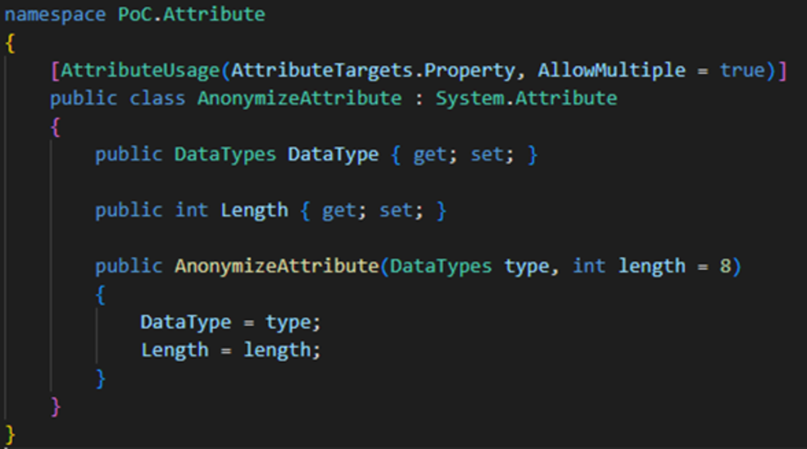Click the default value 8

[x=726, y=266]
